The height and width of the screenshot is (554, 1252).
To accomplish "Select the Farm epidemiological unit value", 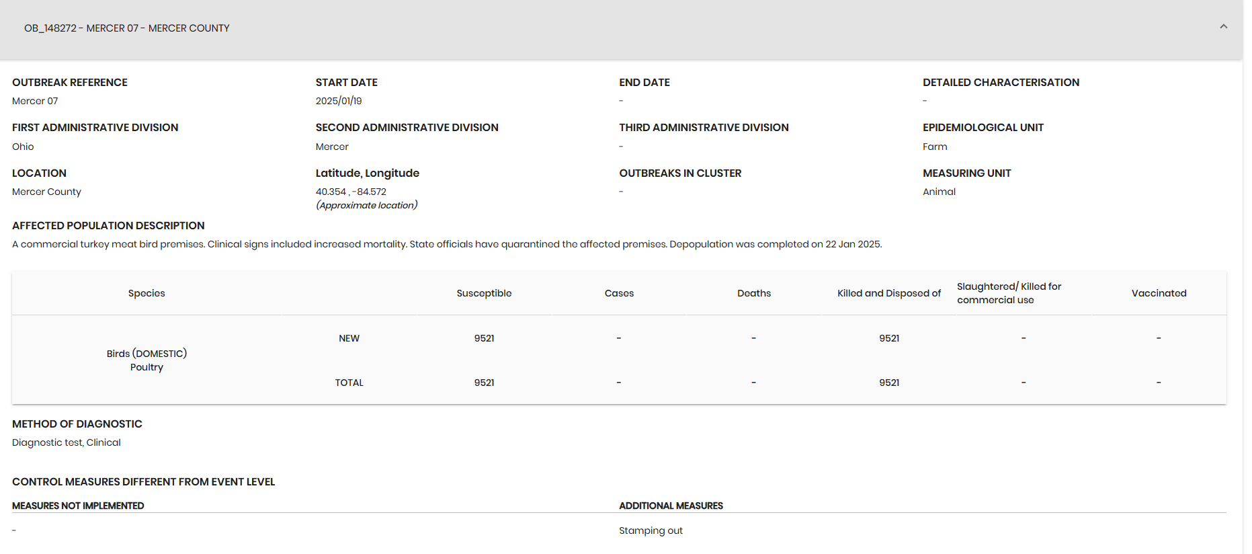I will [x=935, y=147].
